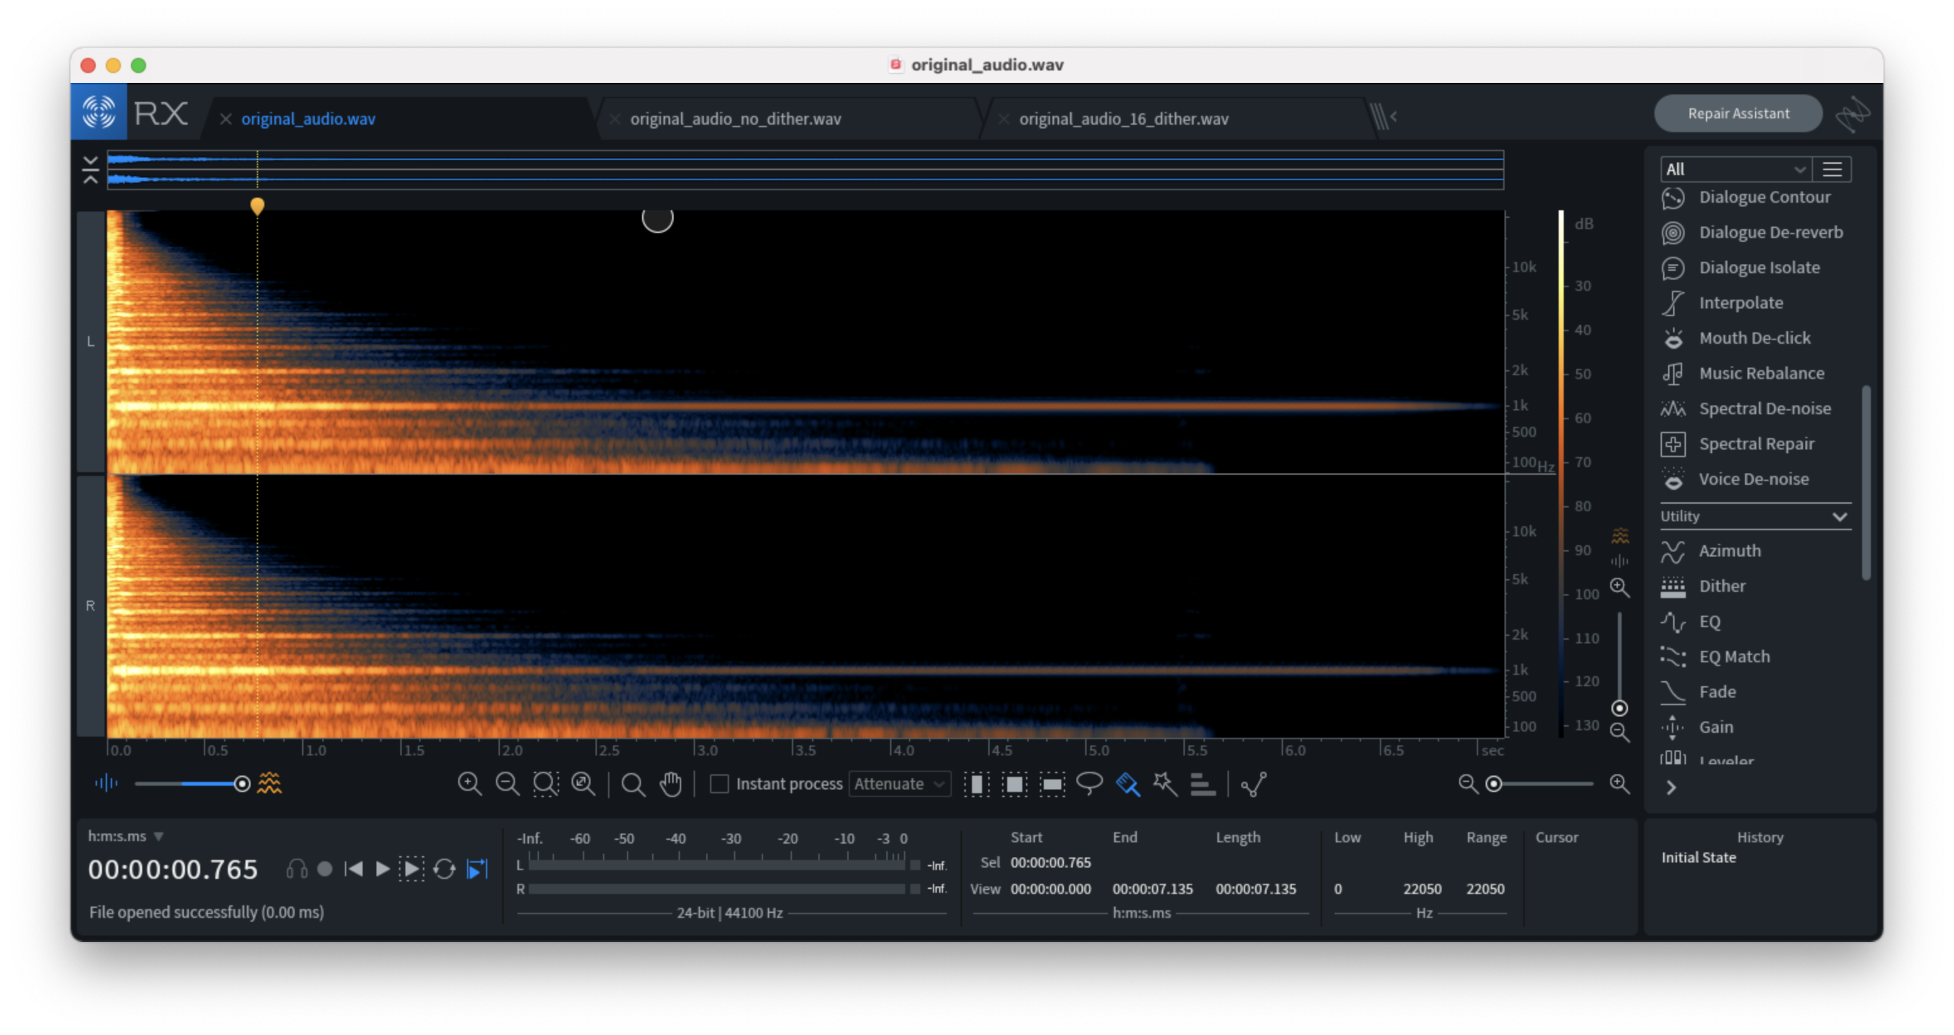Start recording

(x=325, y=869)
